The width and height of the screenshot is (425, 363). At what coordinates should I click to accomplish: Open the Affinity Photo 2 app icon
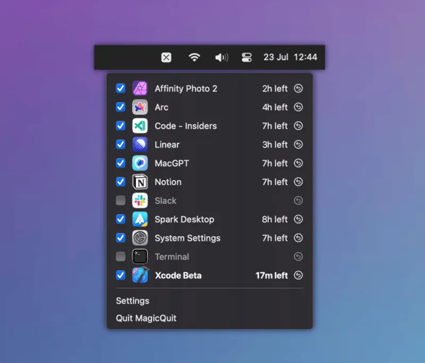pyautogui.click(x=140, y=88)
